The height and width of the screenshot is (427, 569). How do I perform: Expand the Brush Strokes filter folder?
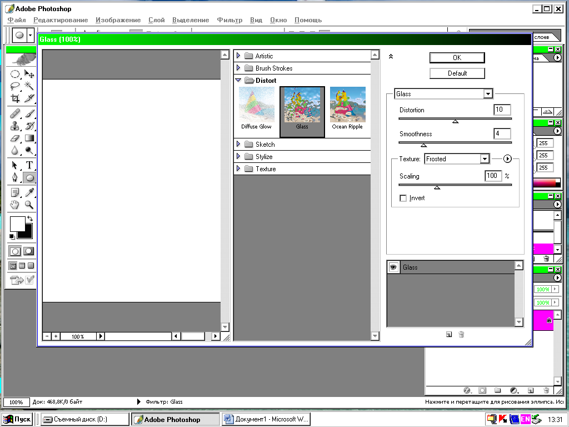[238, 68]
